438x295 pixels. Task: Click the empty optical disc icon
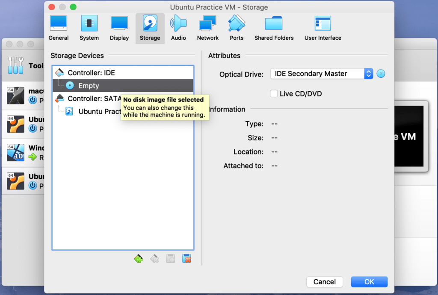pos(70,86)
